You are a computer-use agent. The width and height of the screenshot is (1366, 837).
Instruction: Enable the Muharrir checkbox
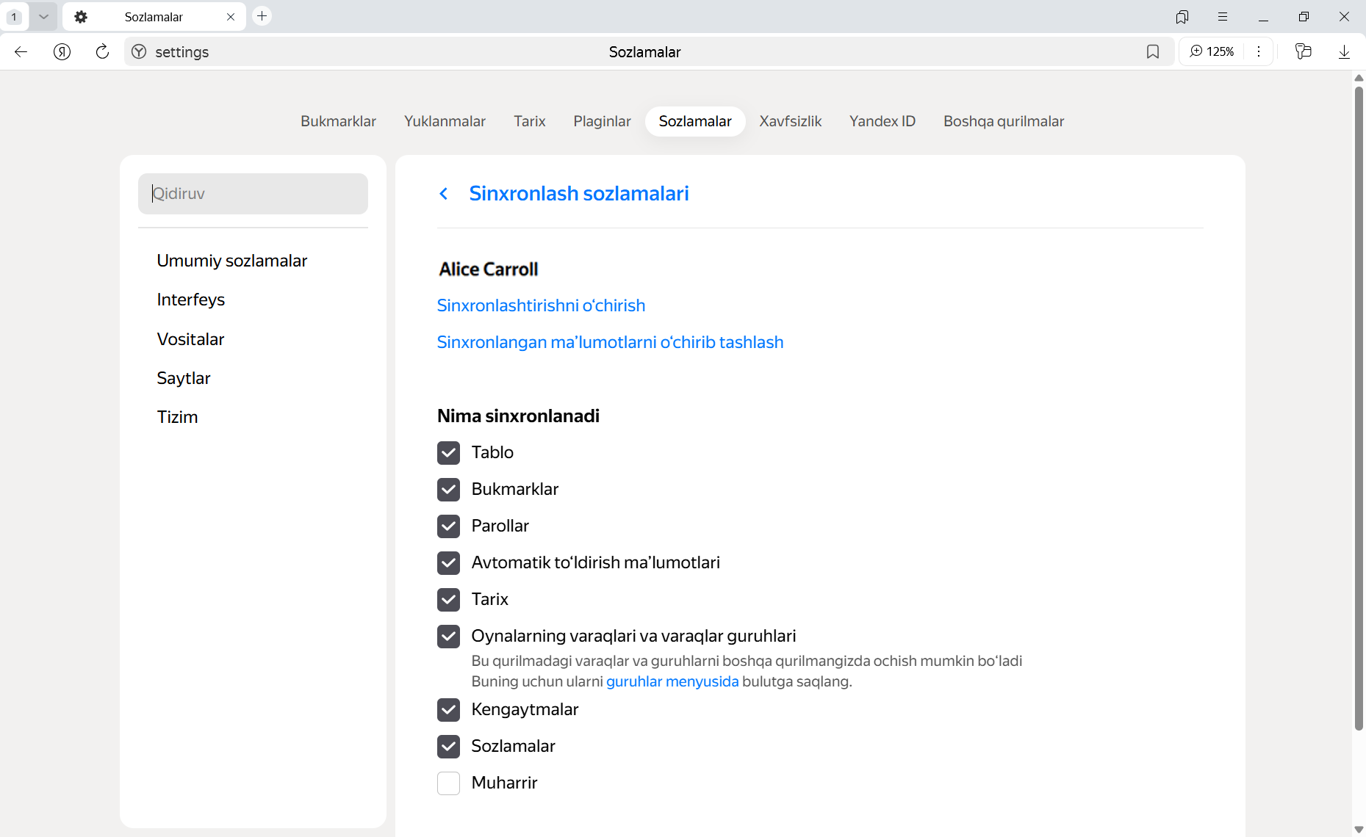click(x=448, y=783)
